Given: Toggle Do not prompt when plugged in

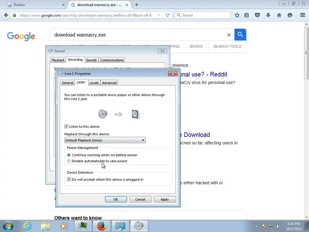Looking at the screenshot, I should tap(69, 179).
